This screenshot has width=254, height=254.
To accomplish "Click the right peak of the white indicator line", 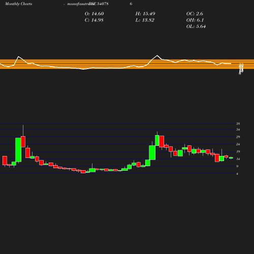I will click(157, 55).
